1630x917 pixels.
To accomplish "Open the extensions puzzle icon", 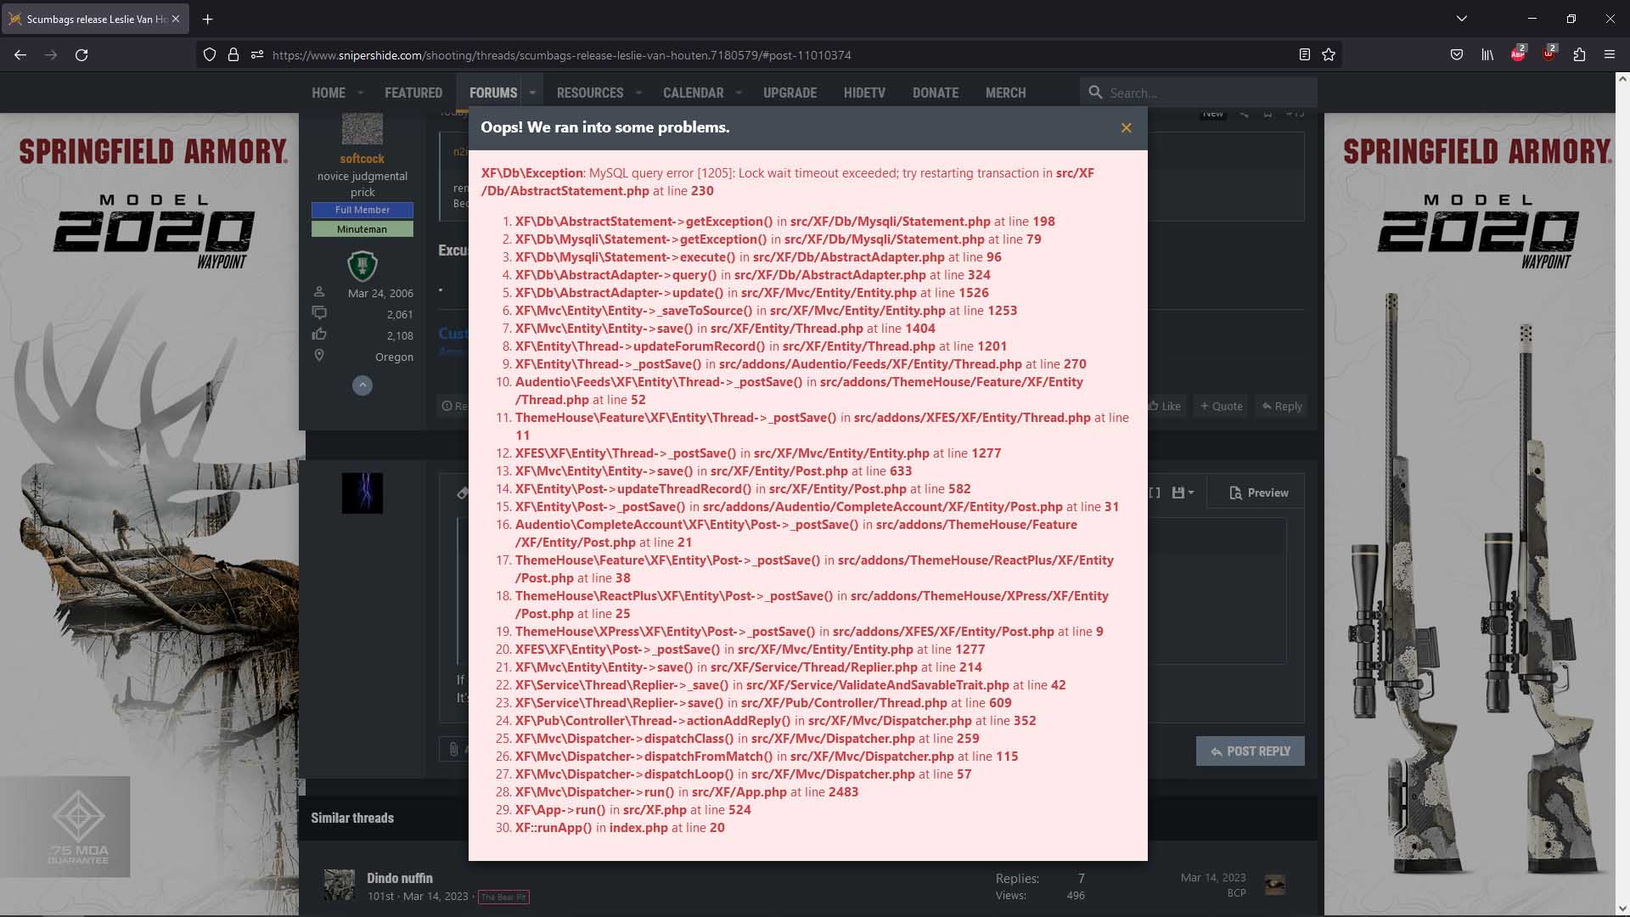I will point(1579,55).
